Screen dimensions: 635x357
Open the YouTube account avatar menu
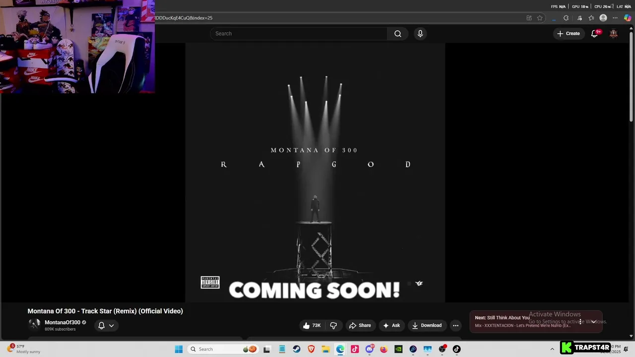coord(614,34)
